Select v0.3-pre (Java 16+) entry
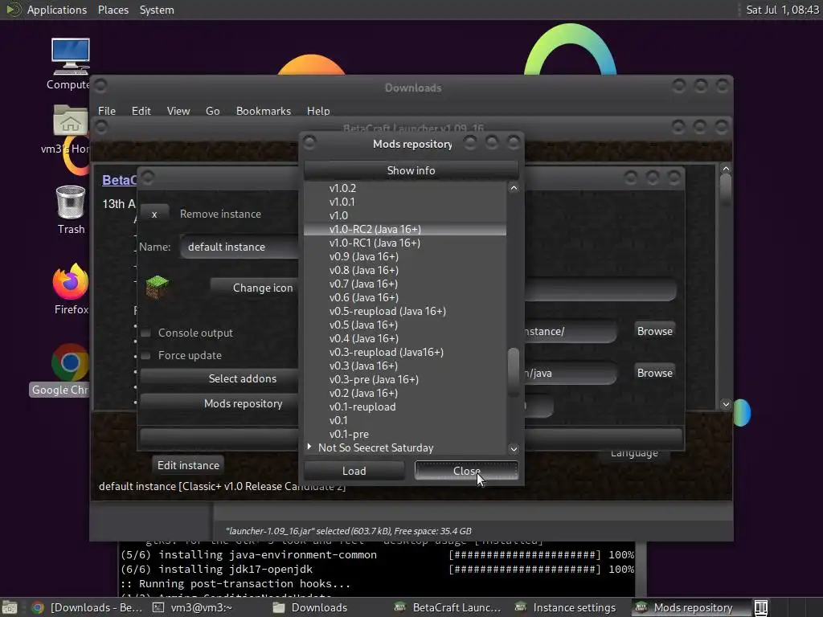Image resolution: width=823 pixels, height=617 pixels. coord(405,379)
